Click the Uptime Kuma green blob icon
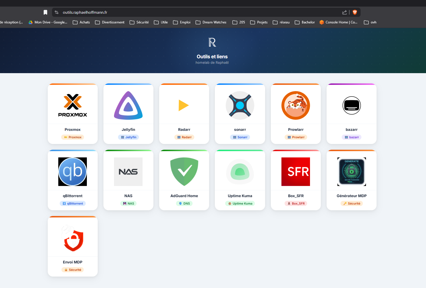 coord(240,172)
